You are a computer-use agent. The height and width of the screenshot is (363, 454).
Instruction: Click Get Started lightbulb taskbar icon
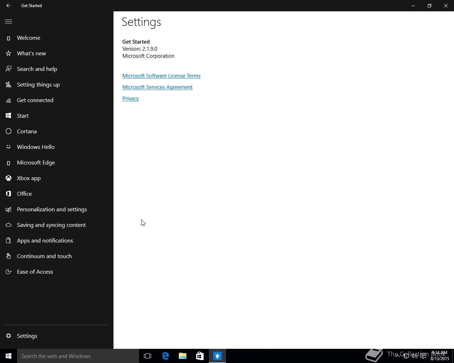point(217,356)
